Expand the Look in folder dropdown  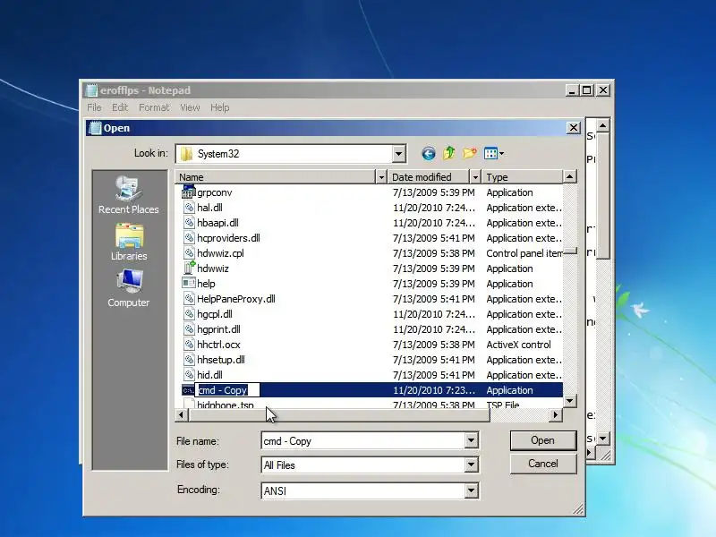[x=398, y=154]
